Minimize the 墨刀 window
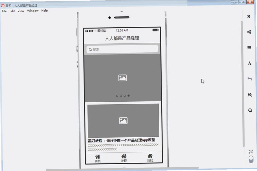Viewport: 257px width, 171px height. click(234, 2)
